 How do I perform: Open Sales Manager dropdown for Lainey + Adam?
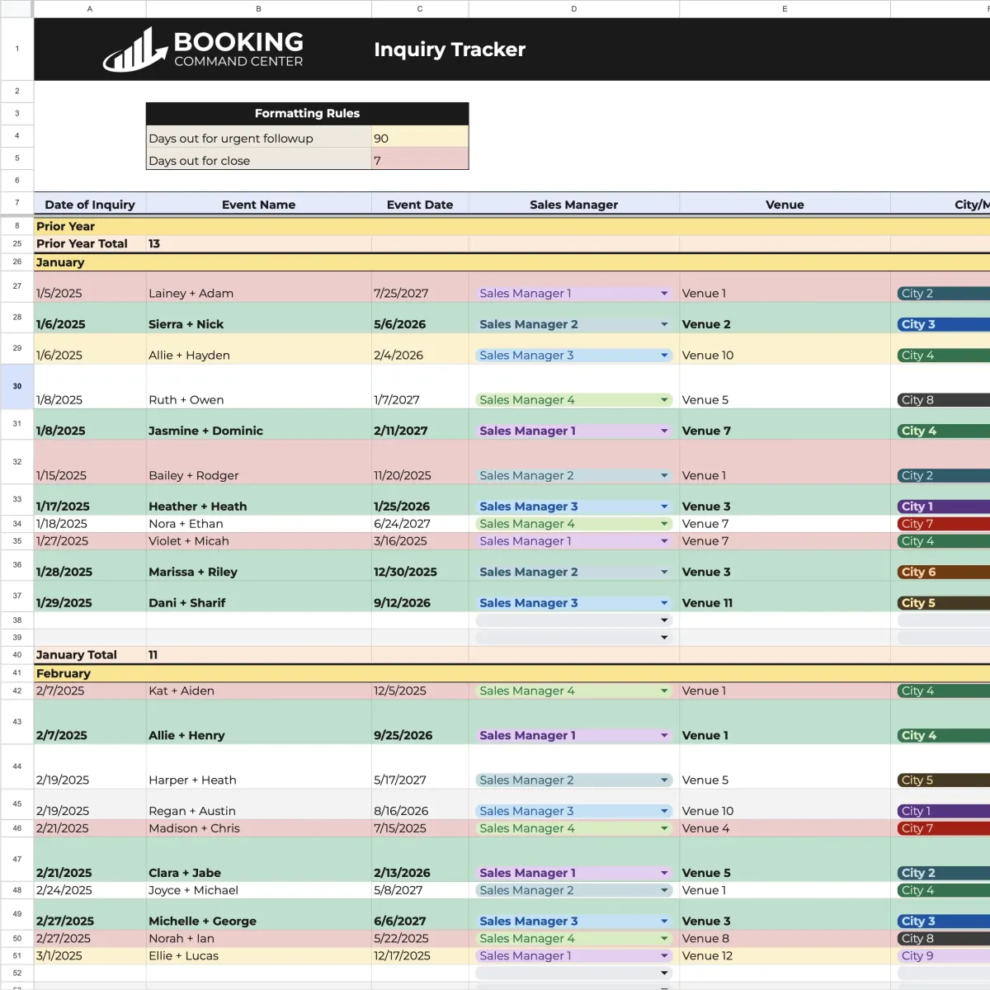[663, 293]
